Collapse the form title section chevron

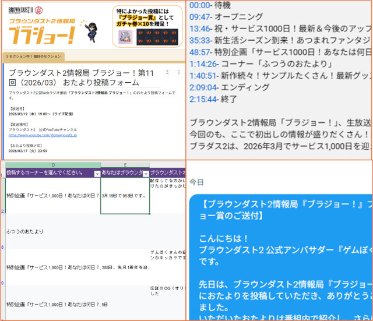(167, 72)
